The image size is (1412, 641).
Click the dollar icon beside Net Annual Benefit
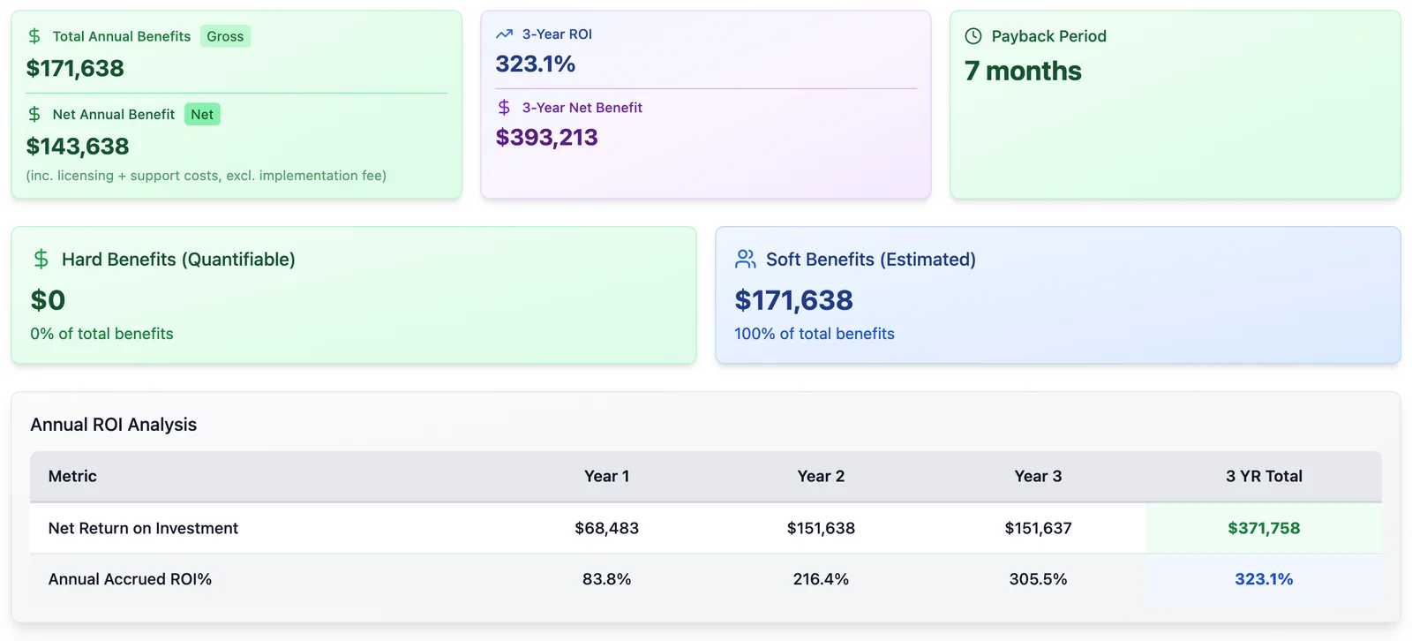point(34,114)
